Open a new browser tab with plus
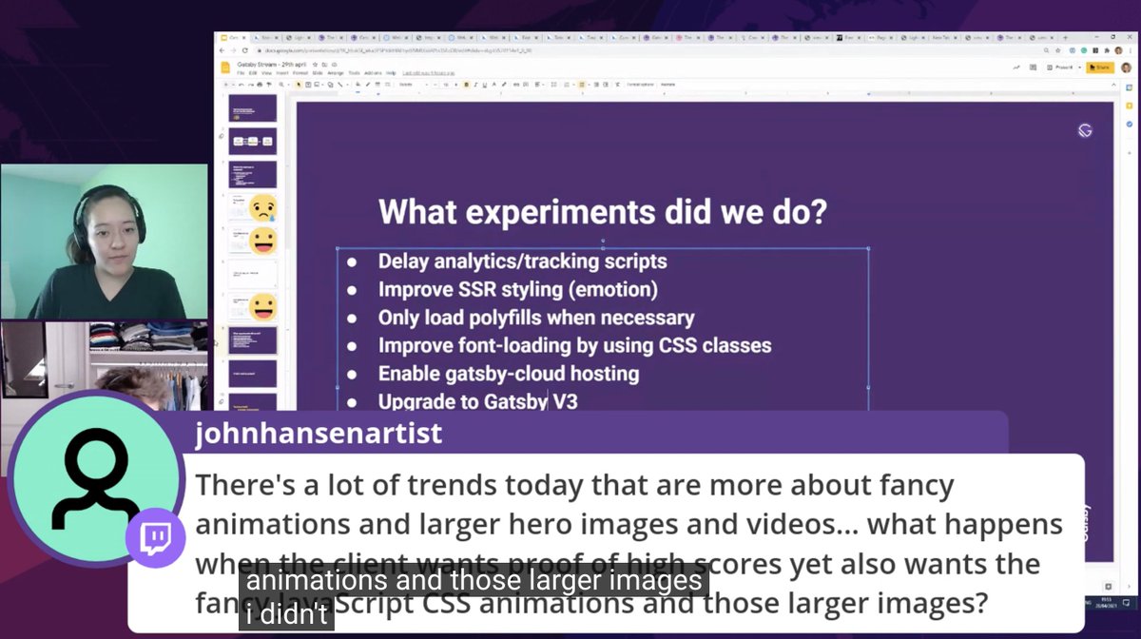The image size is (1141, 639). 1065,37
